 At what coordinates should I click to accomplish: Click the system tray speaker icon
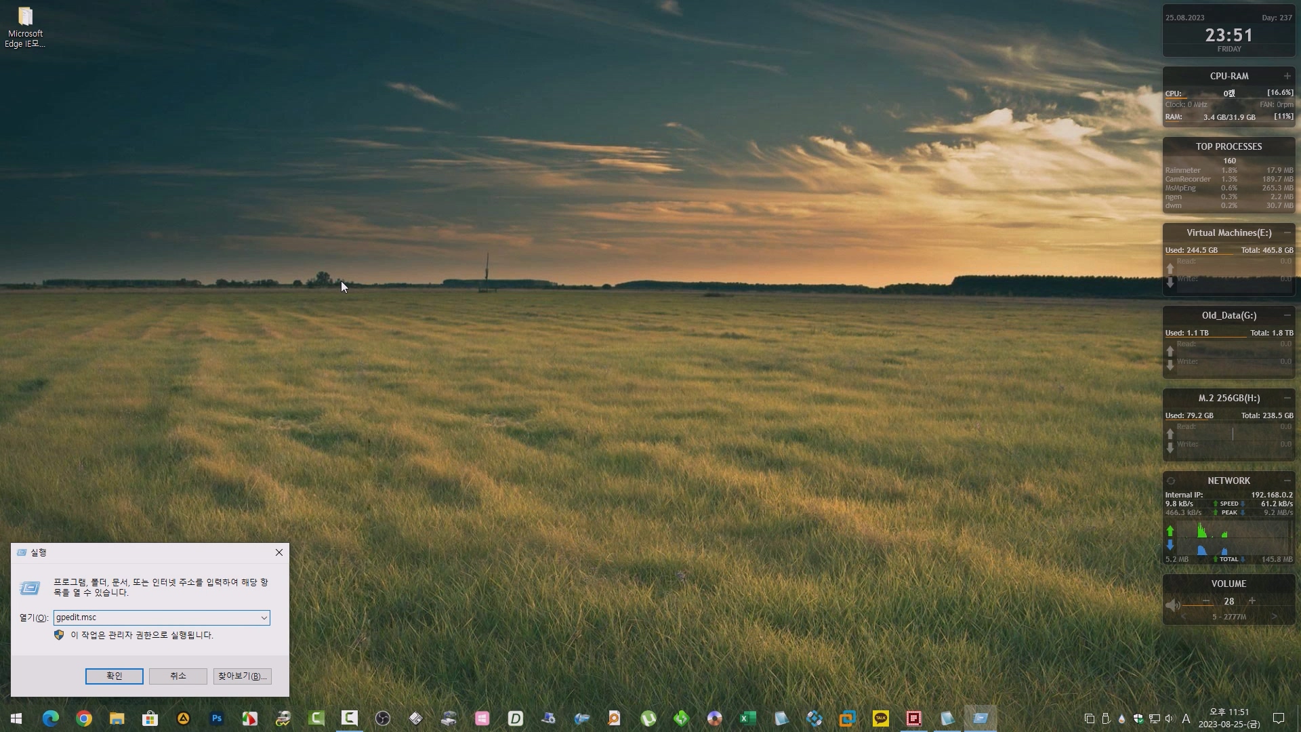[1170, 718]
